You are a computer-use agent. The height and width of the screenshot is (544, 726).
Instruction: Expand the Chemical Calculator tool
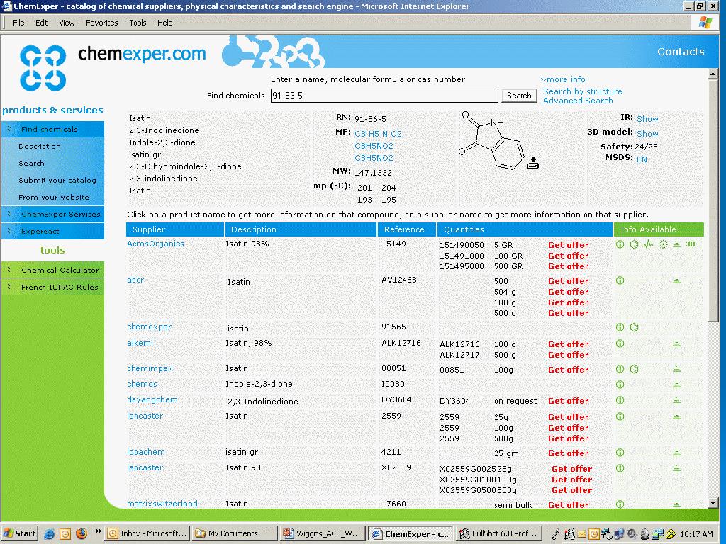click(10, 270)
